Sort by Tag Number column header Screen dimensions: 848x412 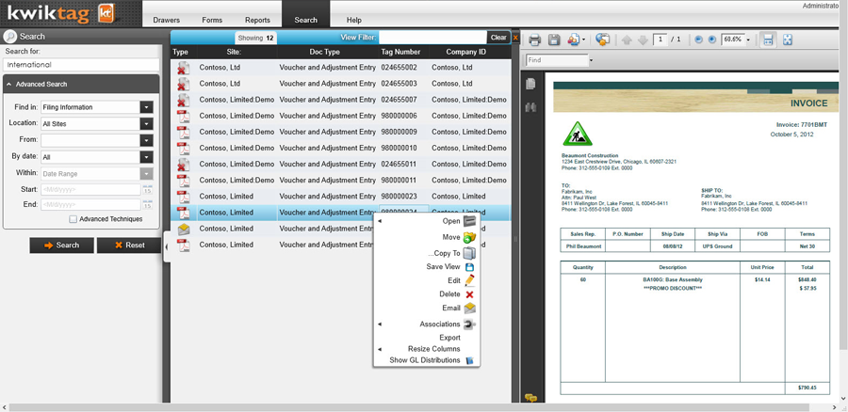coord(400,52)
